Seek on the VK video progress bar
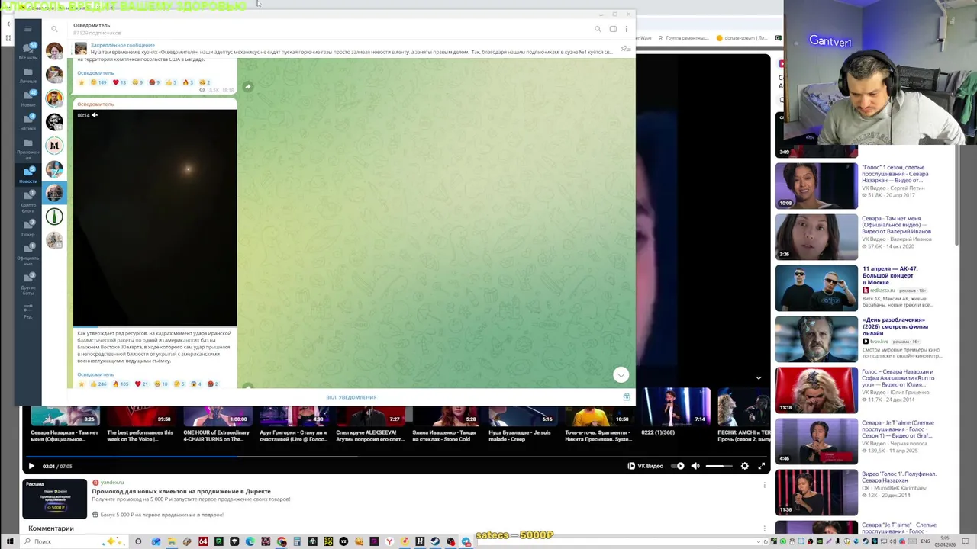This screenshot has width=977, height=549. 395,457
